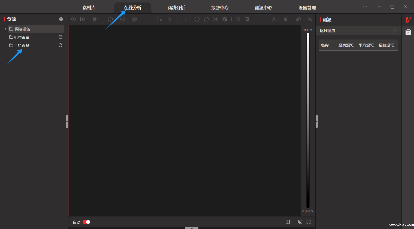
Task: Open the text font A dropdown
Action: pyautogui.click(x=275, y=19)
